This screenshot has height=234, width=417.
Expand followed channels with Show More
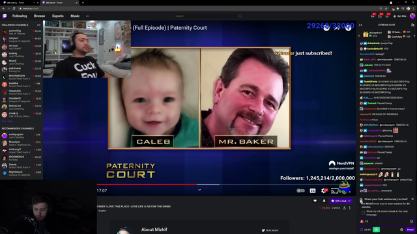pyautogui.click(x=7, y=122)
